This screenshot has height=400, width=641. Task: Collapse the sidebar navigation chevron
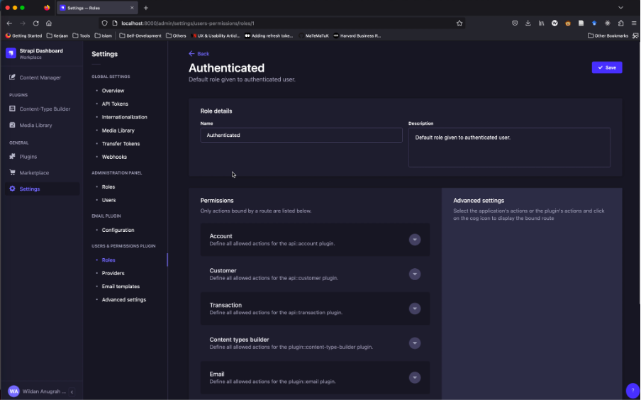72,391
